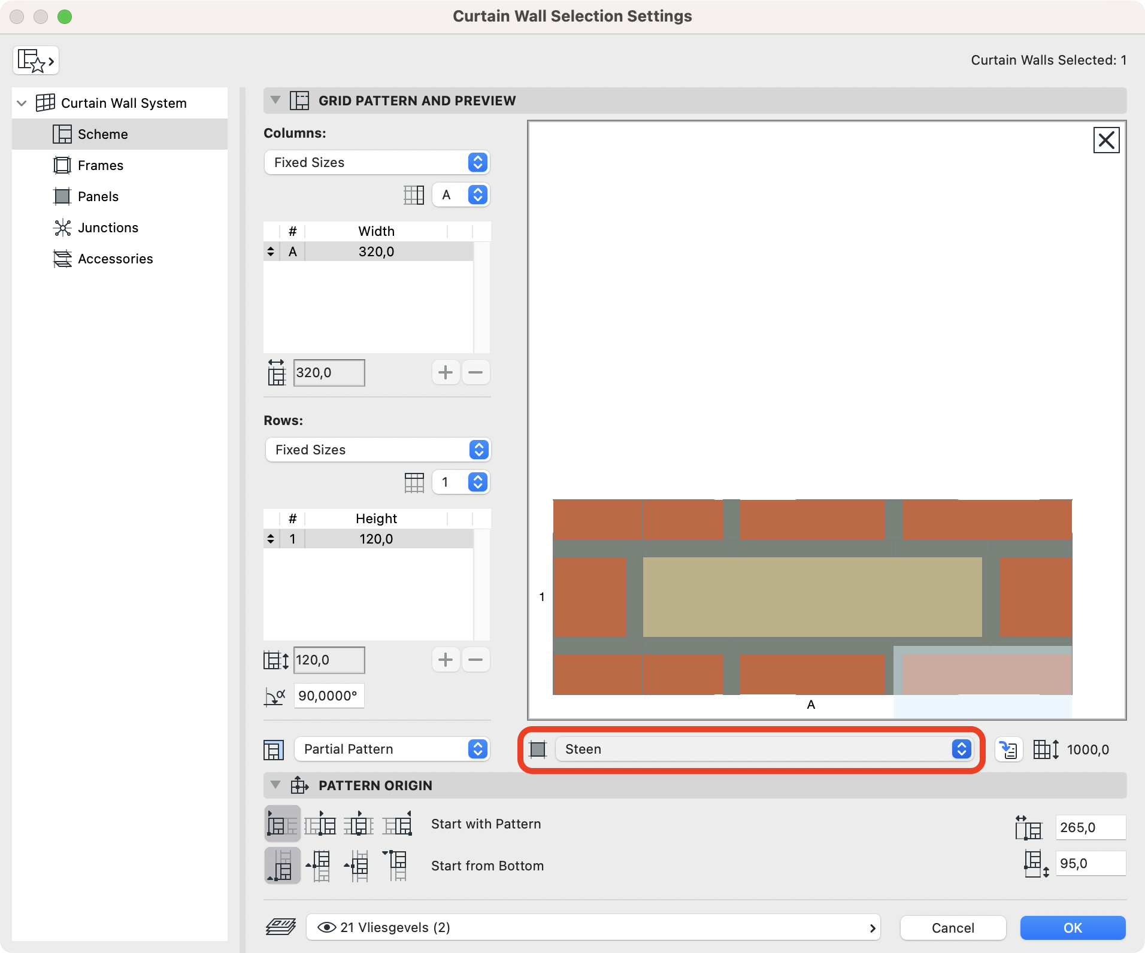Screen dimensions: 1145x953
Task: Open the 21 Vliesgevels (2) layer selector
Action: 593,927
